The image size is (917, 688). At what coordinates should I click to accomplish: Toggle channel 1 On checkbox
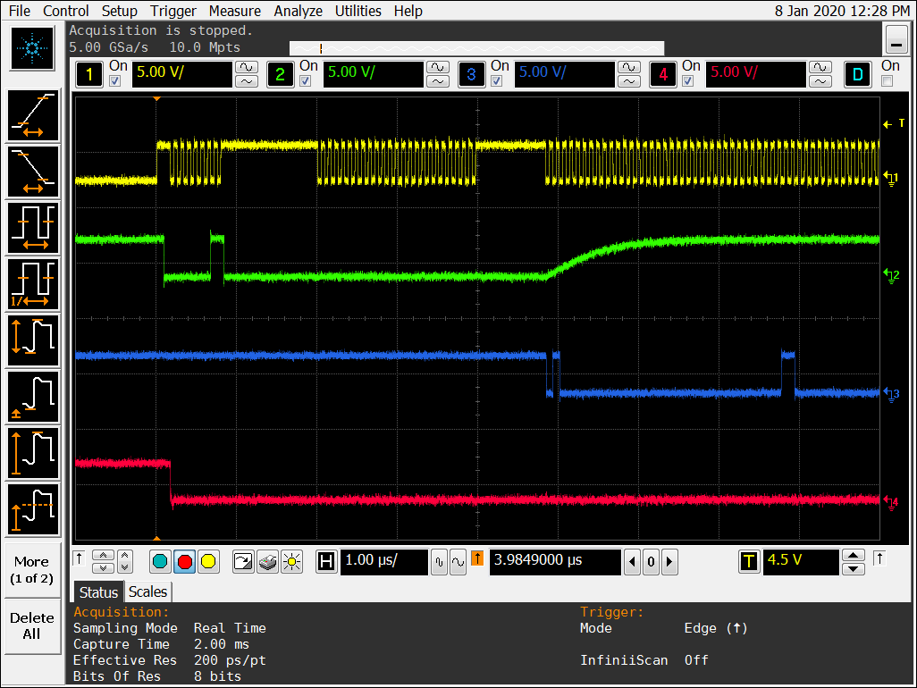point(114,81)
